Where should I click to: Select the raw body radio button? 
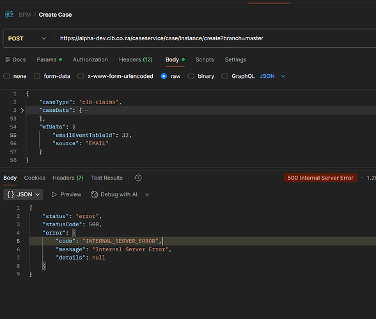click(164, 76)
